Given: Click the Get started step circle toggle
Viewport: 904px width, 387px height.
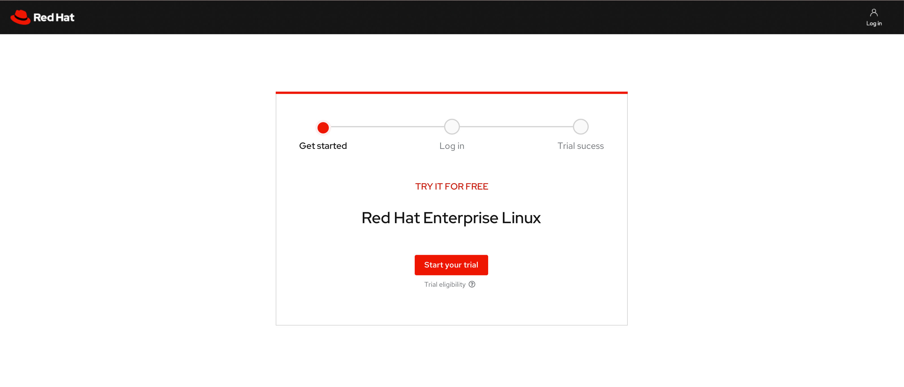Looking at the screenshot, I should [322, 127].
